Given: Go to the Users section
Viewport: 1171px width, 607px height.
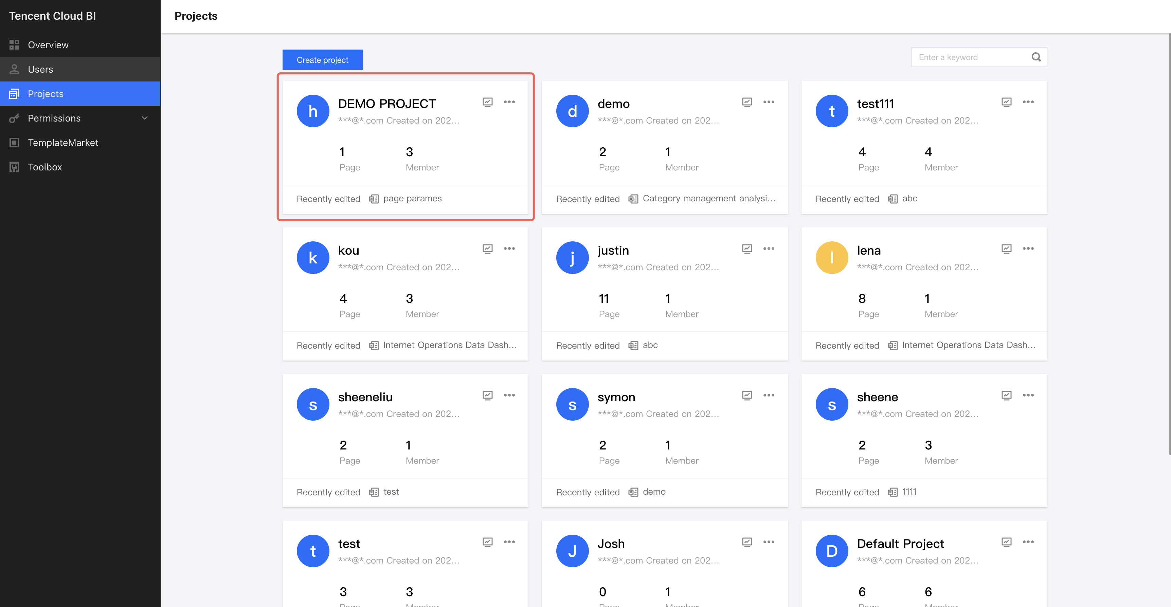Looking at the screenshot, I should [40, 70].
